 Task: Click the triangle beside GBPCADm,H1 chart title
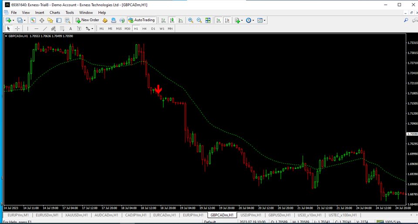(6, 36)
